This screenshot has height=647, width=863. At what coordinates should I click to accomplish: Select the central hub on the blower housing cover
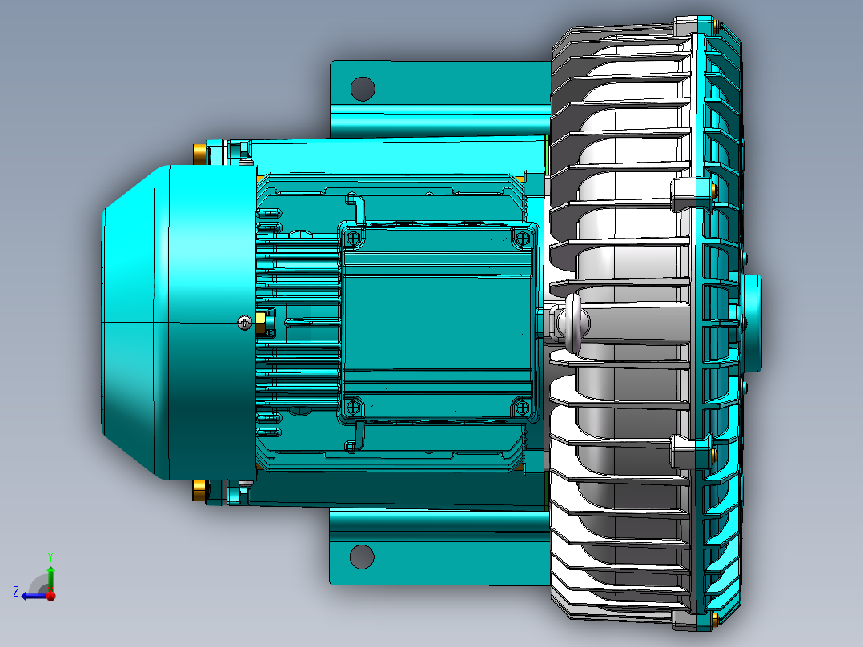click(751, 323)
